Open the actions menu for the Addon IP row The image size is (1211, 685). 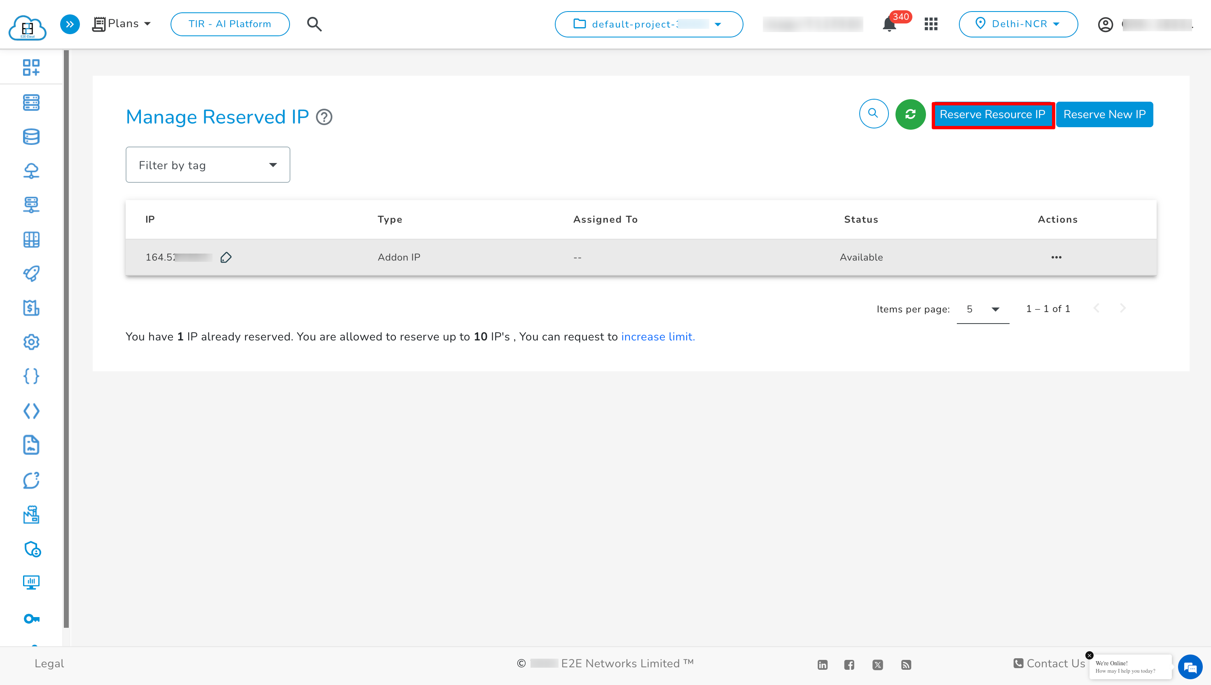(1057, 257)
